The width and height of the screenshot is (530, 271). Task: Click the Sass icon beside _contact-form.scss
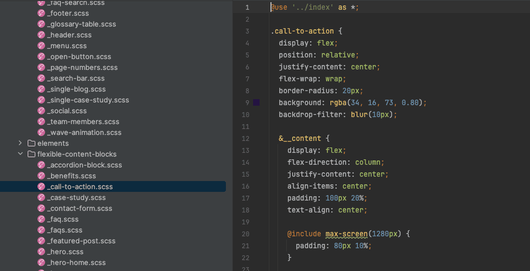coord(41,208)
